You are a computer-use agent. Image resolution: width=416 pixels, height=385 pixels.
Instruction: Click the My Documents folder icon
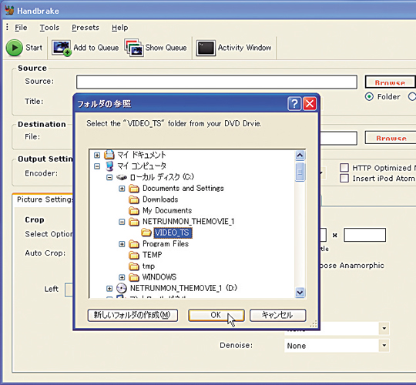coord(134,210)
